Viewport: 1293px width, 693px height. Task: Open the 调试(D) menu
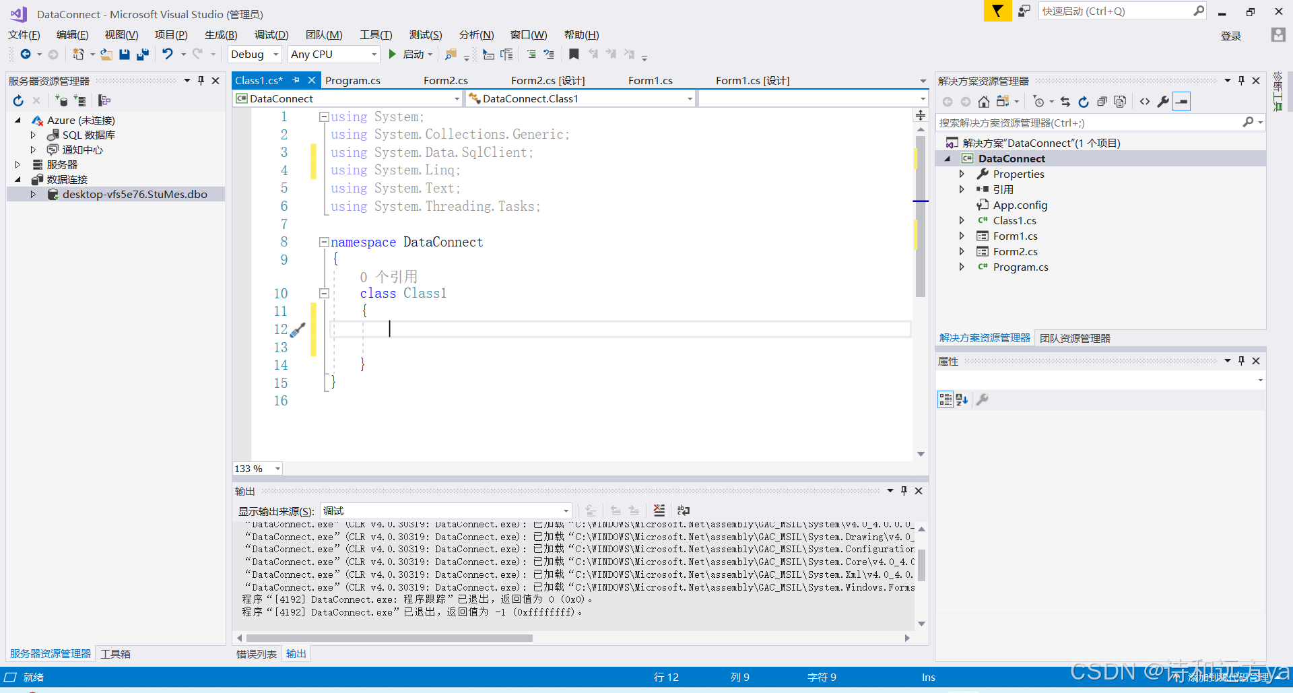(271, 35)
